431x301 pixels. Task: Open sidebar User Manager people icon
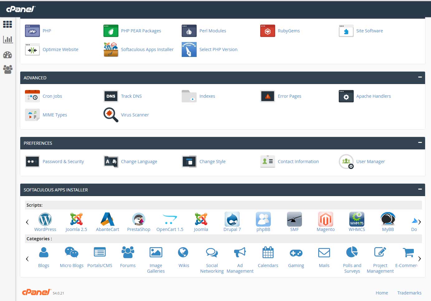coord(7,69)
